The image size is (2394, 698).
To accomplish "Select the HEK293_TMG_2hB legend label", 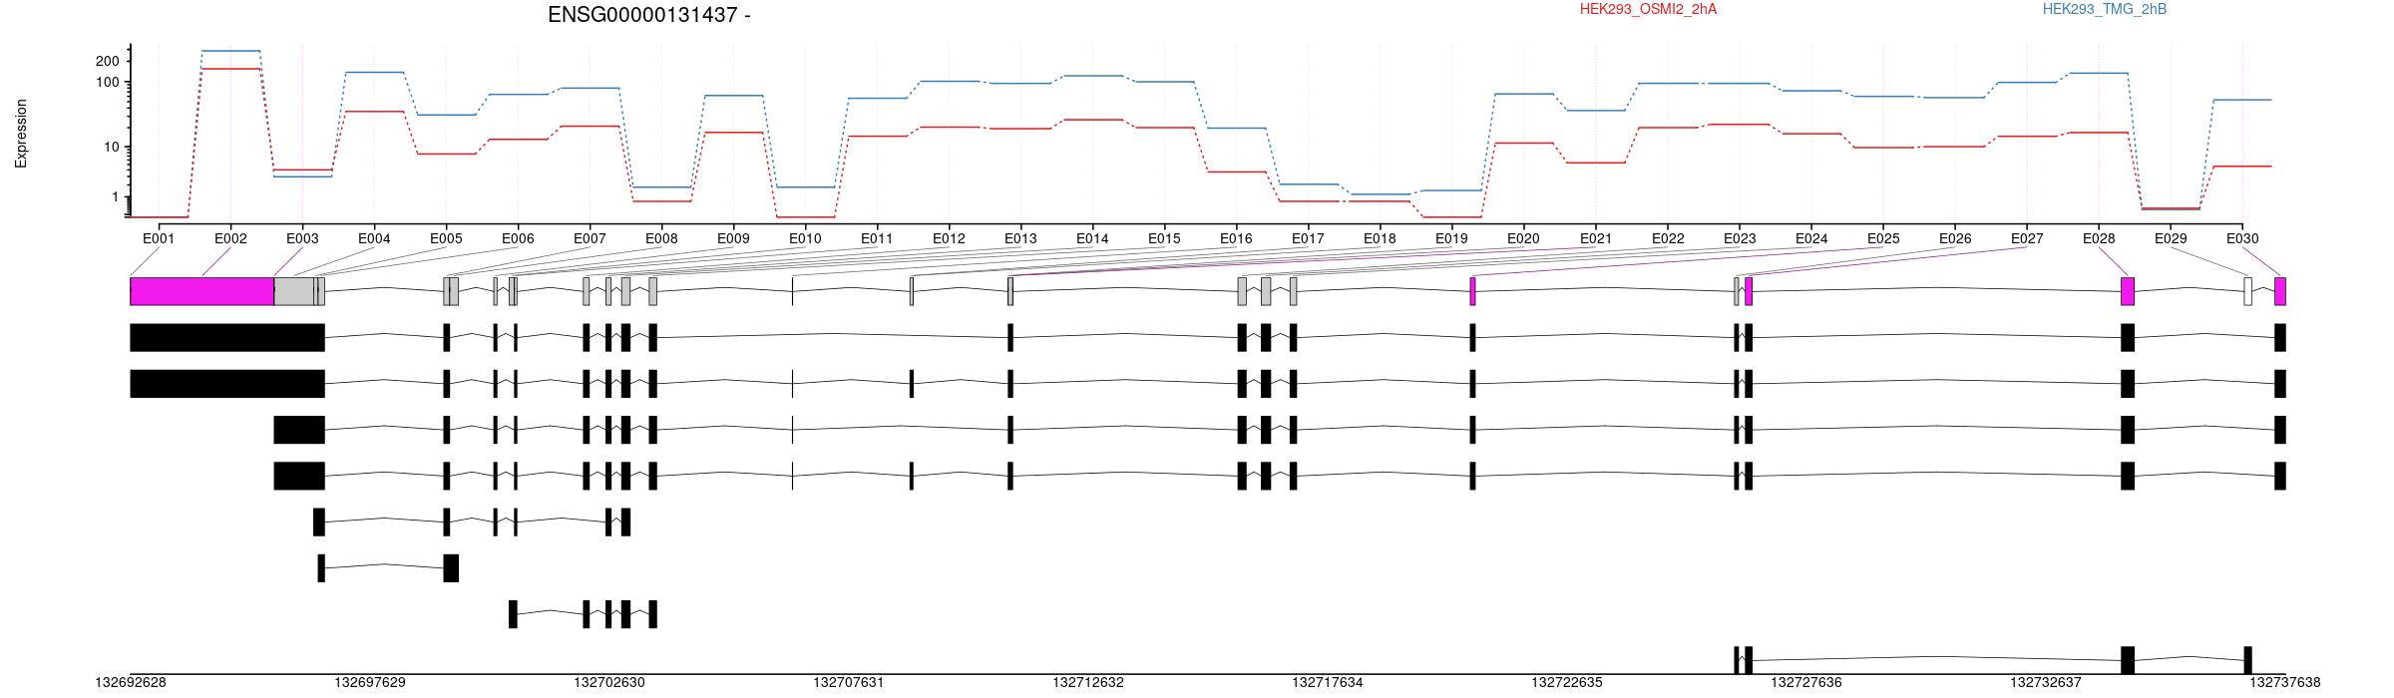I will click(2104, 9).
